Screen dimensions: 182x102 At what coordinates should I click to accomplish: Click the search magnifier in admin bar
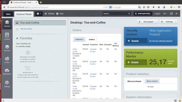tap(129, 14)
